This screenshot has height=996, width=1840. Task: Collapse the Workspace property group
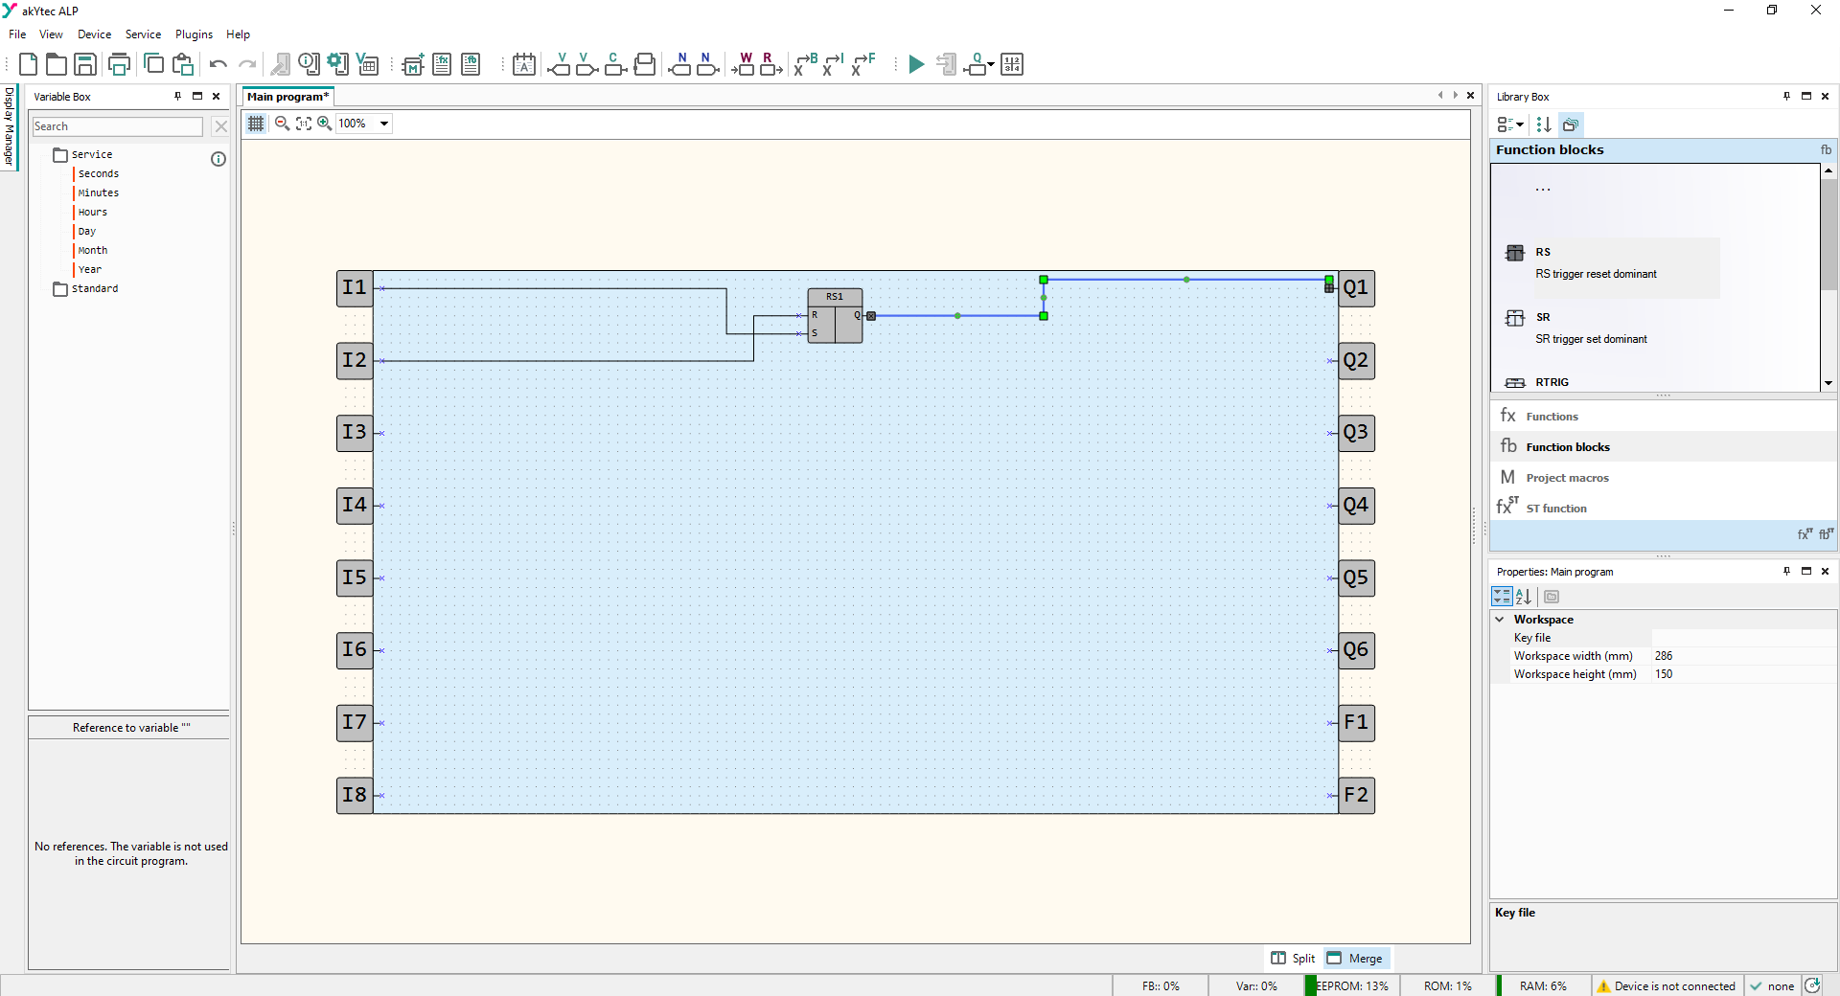[x=1500, y=620]
